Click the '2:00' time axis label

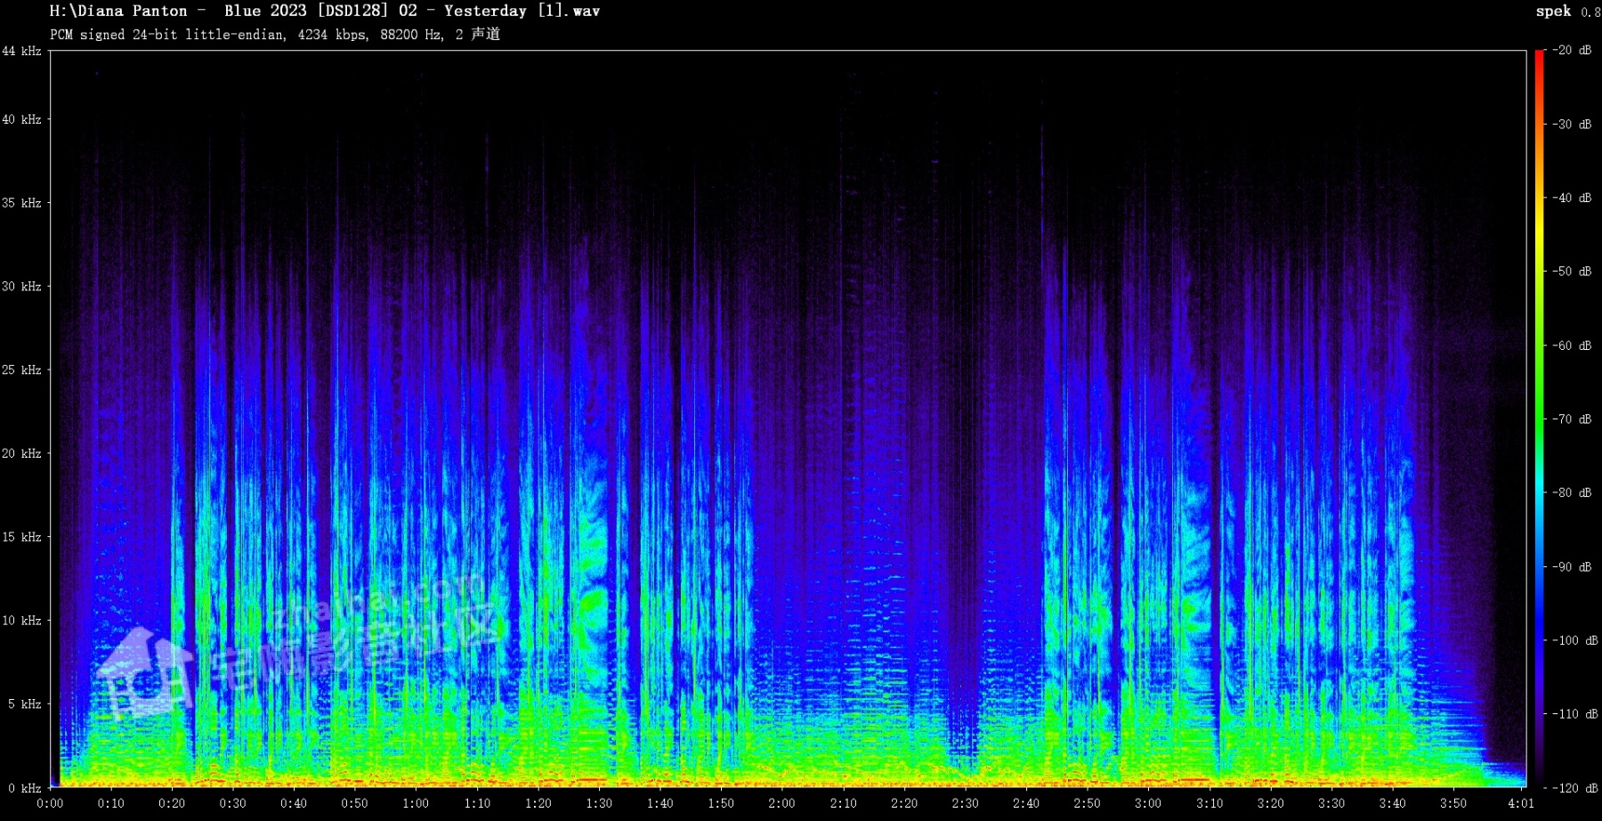tap(782, 803)
